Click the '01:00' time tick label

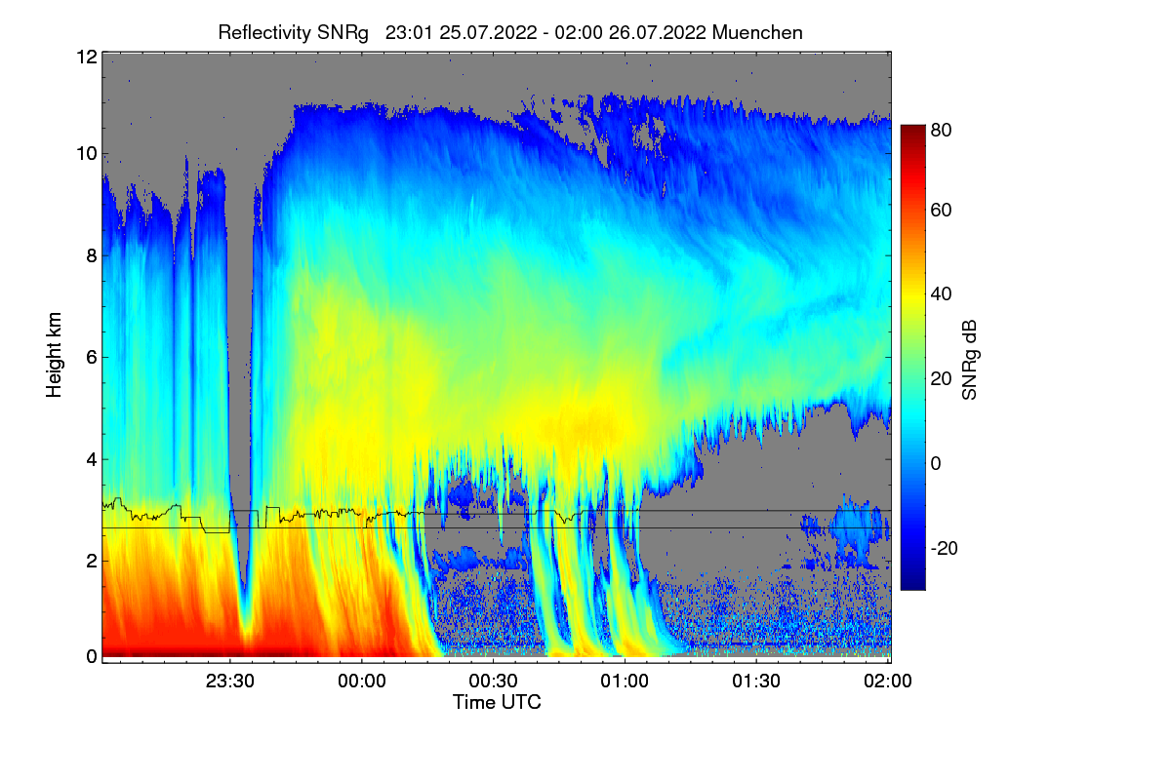pos(625,682)
